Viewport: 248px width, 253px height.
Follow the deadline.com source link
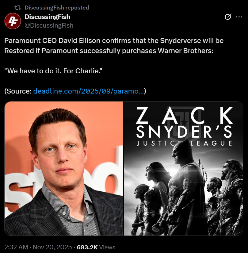[x=88, y=91]
